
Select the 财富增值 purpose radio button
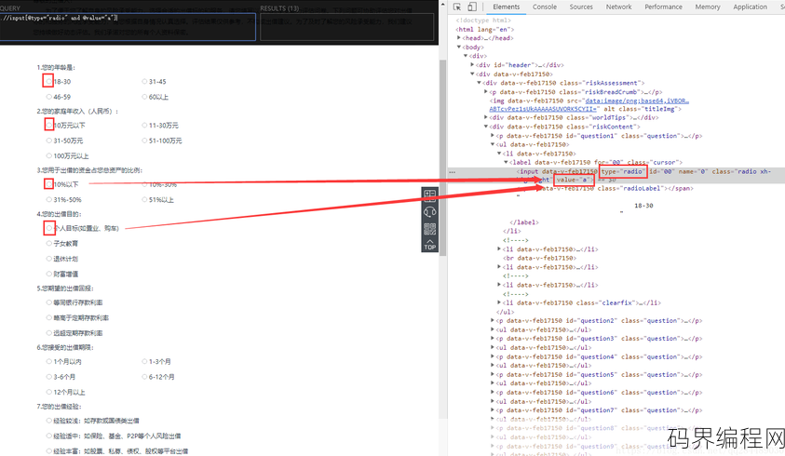click(49, 274)
